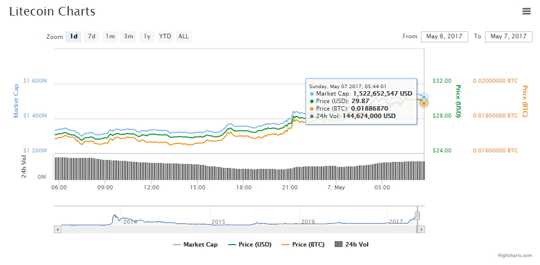Screen dimensions: 540x265
Task: Toggle Price (BTC) series in legend
Action: pos(303,245)
